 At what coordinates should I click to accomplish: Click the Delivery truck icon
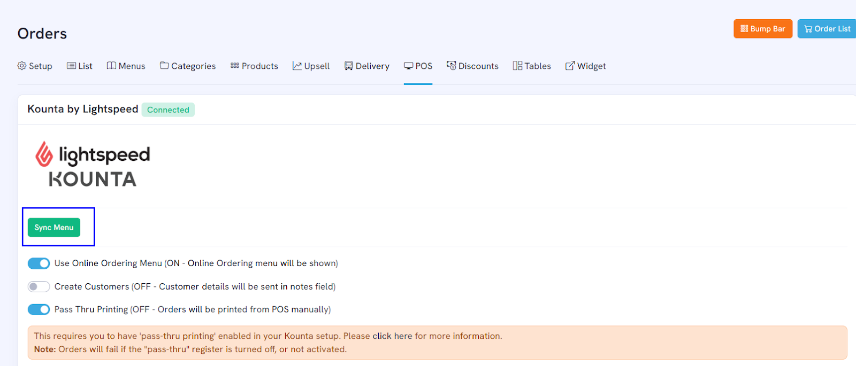(348, 66)
